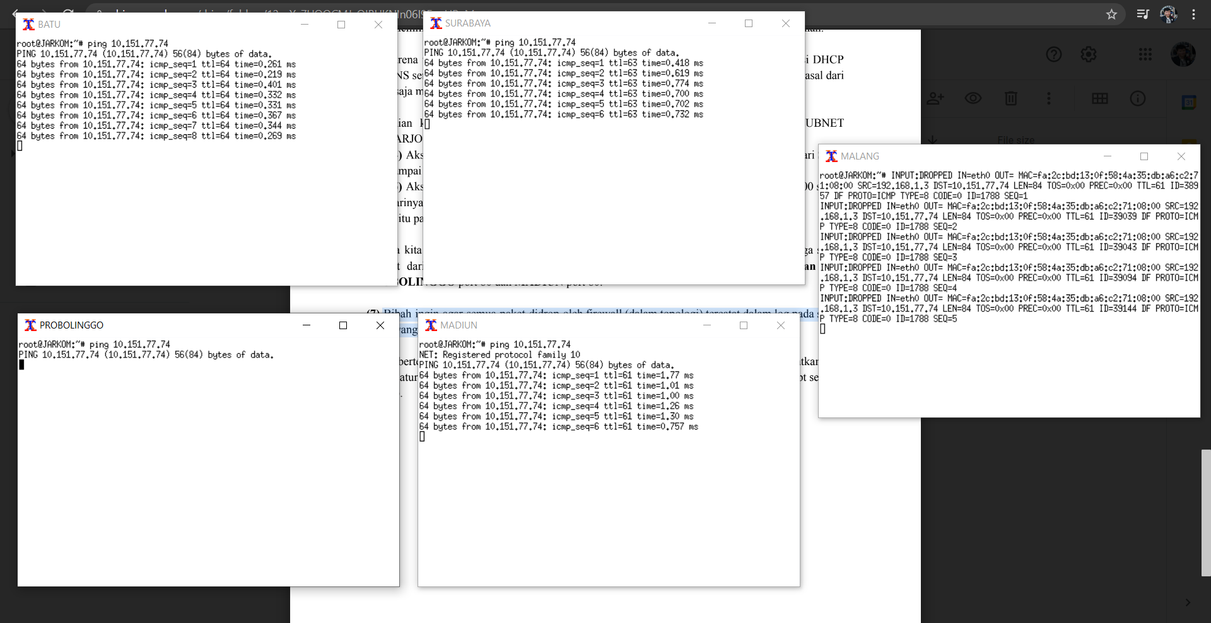This screenshot has height=623, width=1211.
Task: Maximize the PROBOLINGGO window
Action: pos(343,325)
